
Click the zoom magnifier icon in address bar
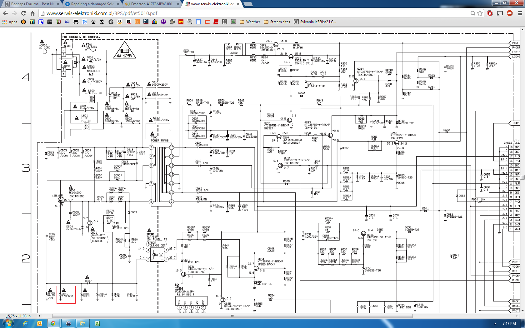coord(473,13)
